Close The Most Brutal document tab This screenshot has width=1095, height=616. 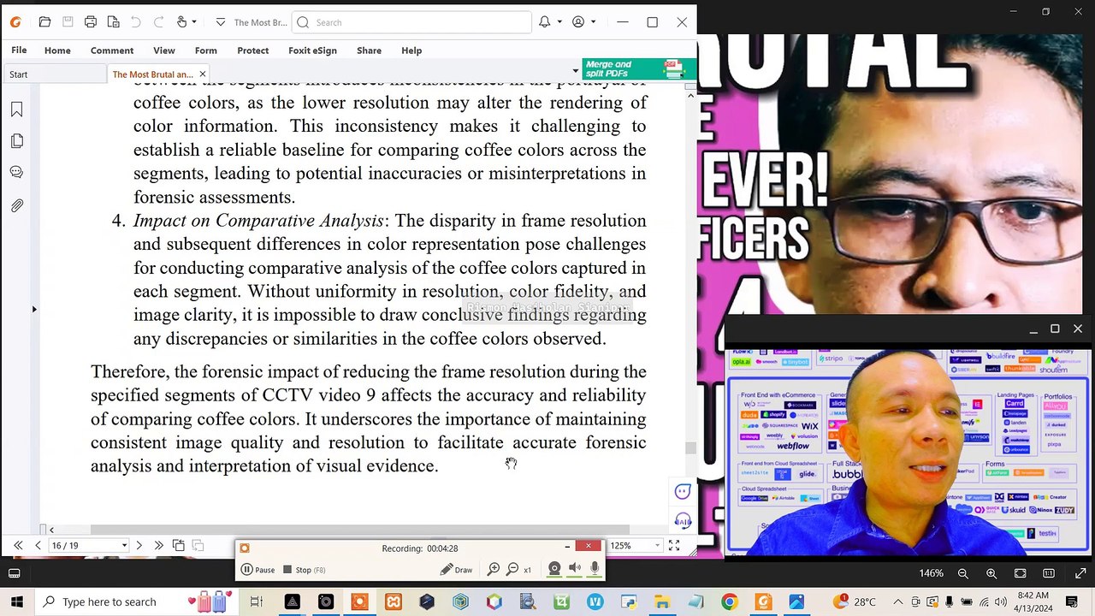(203, 74)
